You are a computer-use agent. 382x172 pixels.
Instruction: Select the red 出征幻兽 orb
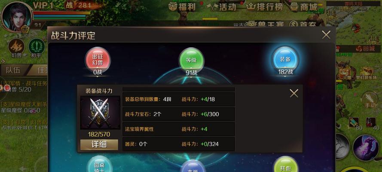(98, 60)
